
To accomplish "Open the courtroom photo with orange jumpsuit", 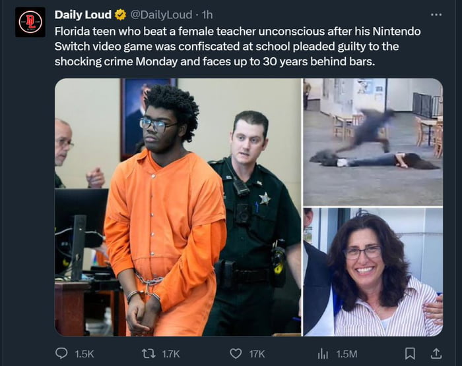I will coord(178,207).
